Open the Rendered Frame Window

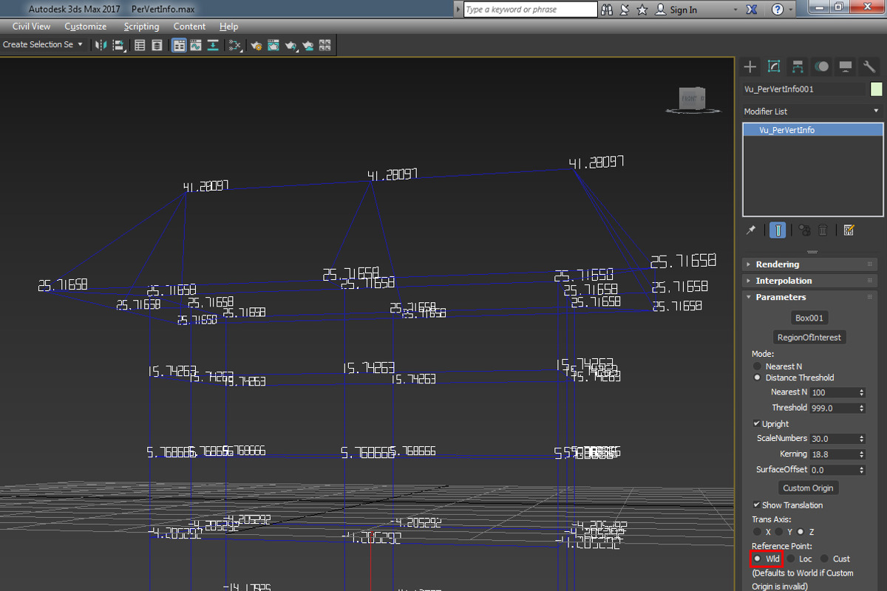(x=273, y=45)
